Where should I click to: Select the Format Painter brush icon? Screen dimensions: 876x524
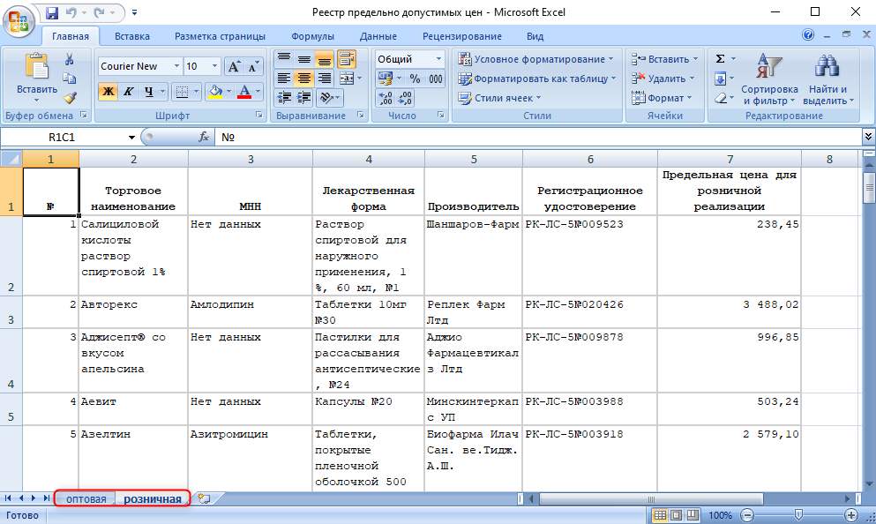point(69,98)
